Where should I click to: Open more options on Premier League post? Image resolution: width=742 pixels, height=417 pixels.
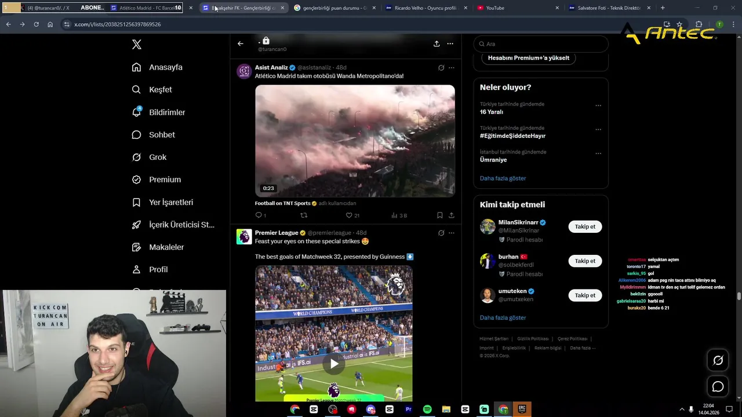452,233
